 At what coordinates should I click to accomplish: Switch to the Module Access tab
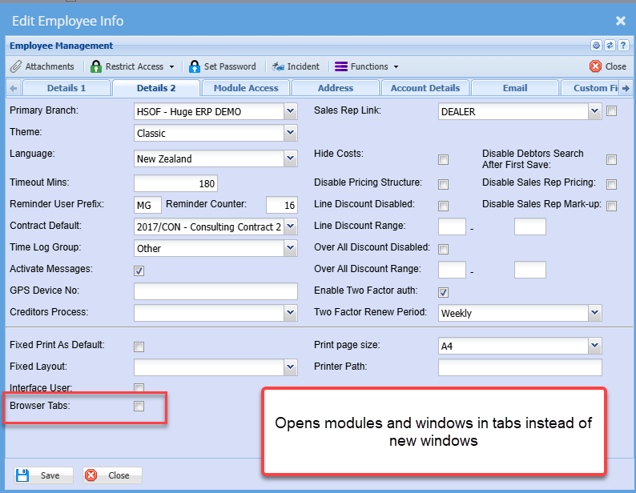pyautogui.click(x=246, y=88)
